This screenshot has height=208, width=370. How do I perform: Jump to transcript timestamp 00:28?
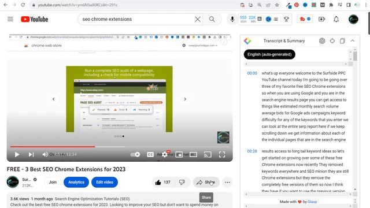[x=252, y=151]
